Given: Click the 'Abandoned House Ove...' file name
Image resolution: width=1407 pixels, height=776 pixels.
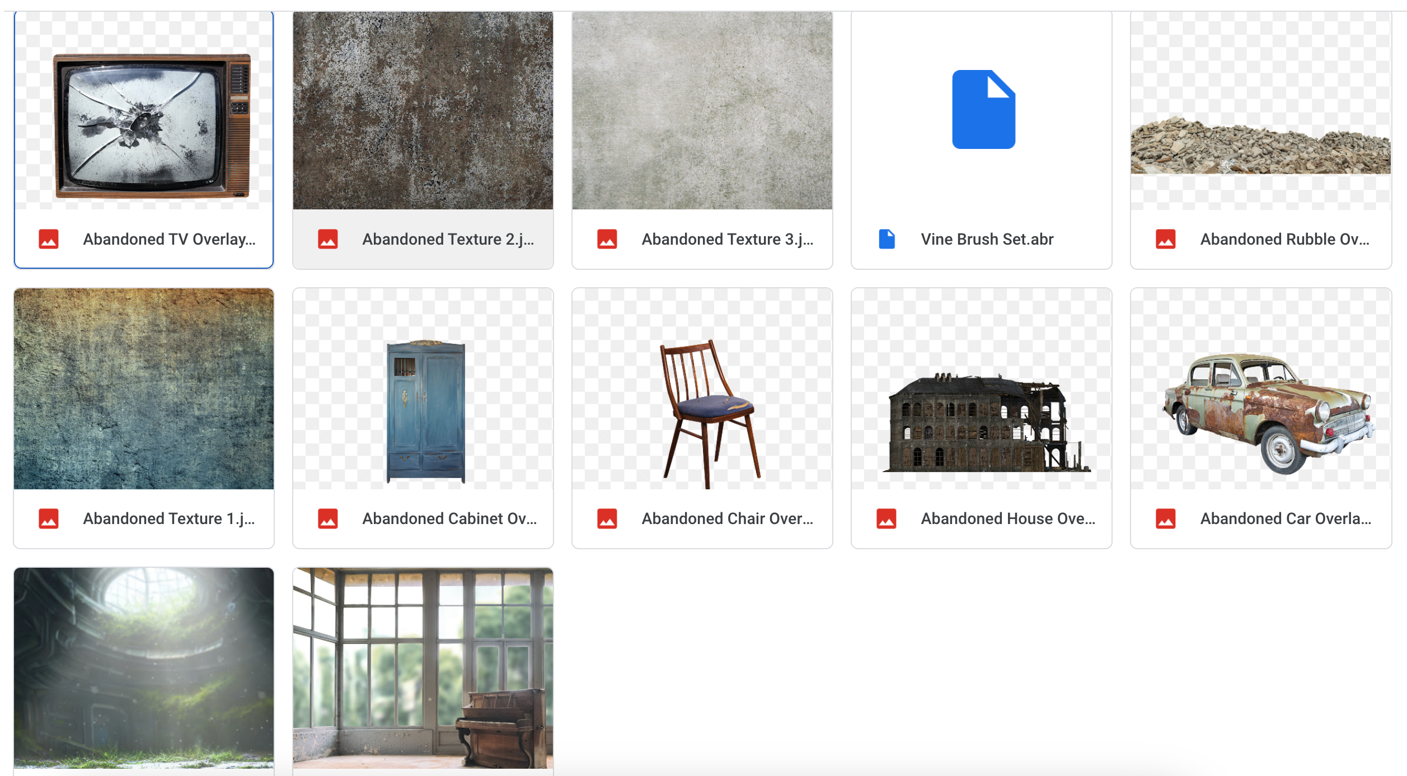Looking at the screenshot, I should (x=1009, y=518).
